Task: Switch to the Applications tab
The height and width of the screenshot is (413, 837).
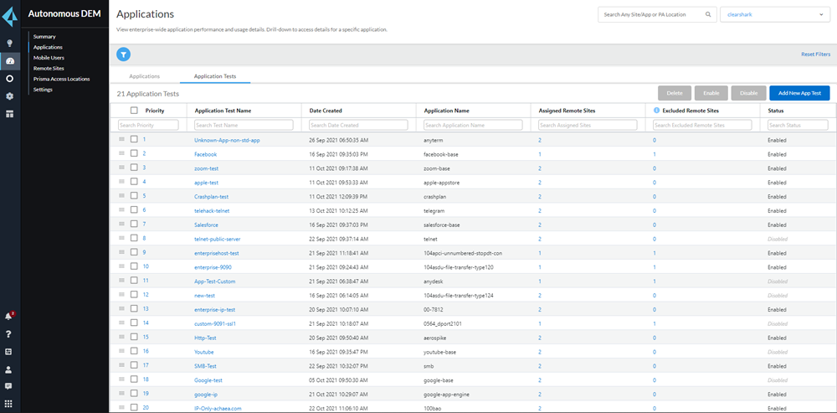Action: (x=144, y=76)
